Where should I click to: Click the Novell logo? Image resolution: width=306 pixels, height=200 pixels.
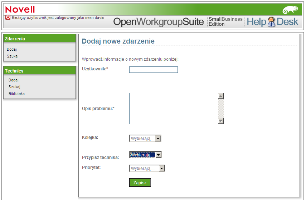coord(20,10)
